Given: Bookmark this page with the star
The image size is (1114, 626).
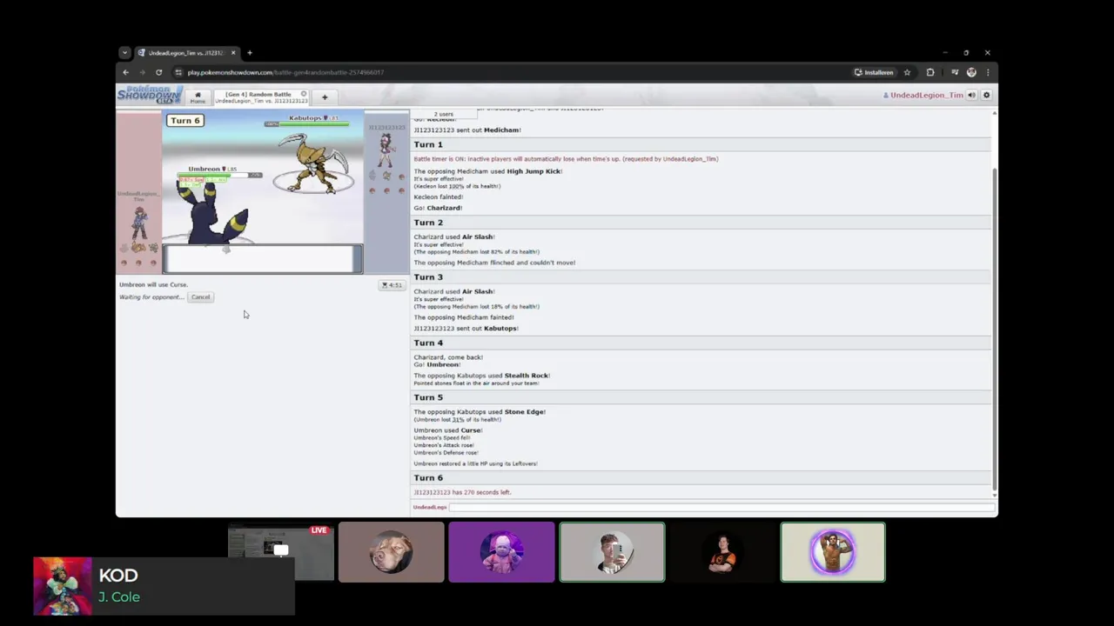Looking at the screenshot, I should coord(907,72).
